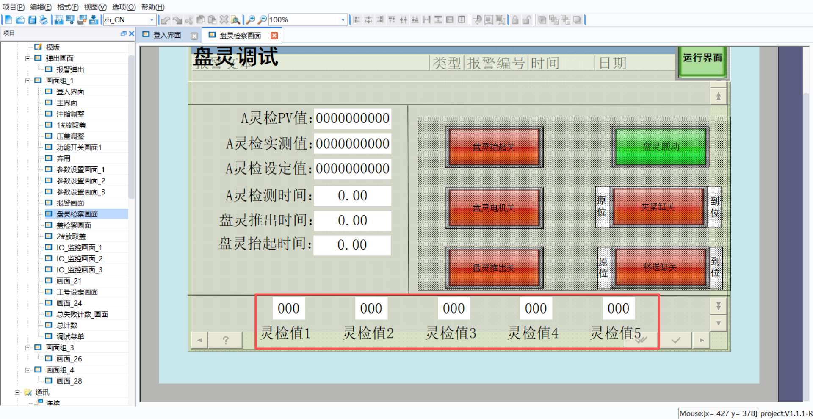813x419 pixels.
Task: Open the 100% zoom level dropdown
Action: point(343,20)
